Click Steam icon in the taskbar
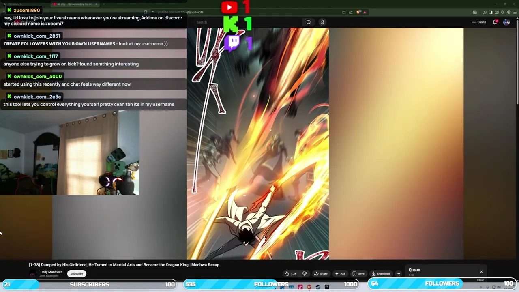Image resolution: width=519 pixels, height=292 pixels. point(318,287)
